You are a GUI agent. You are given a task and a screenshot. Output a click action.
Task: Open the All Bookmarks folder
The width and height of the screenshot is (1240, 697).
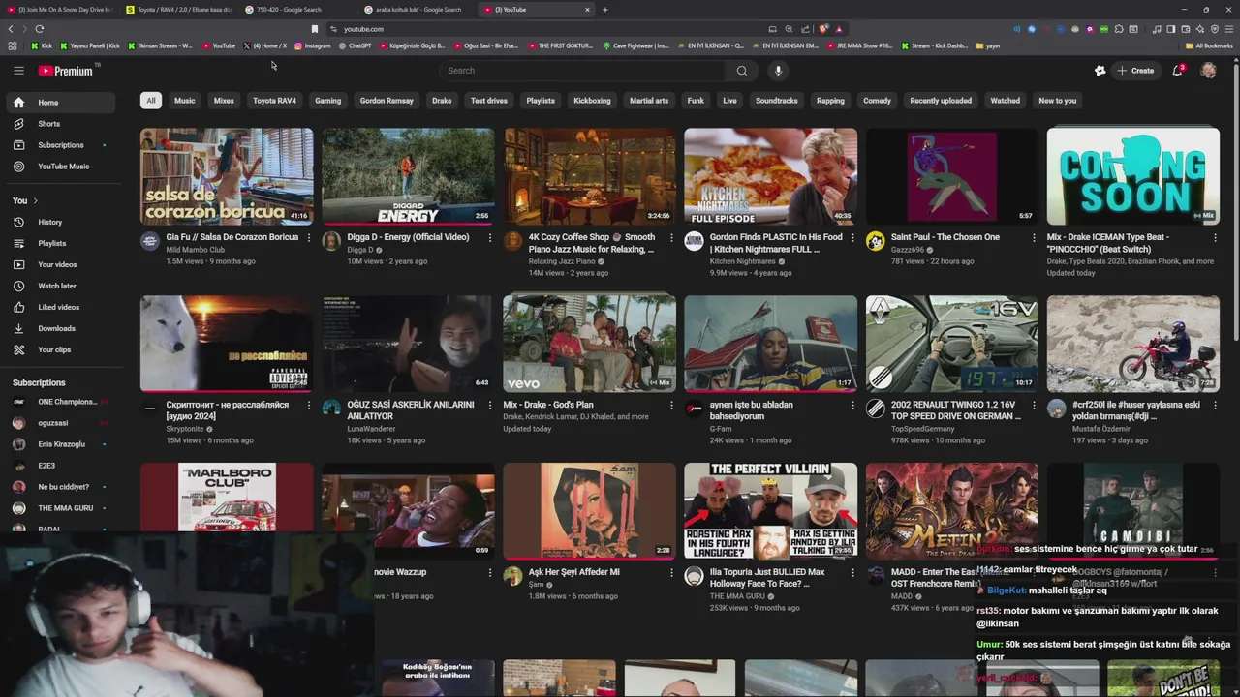click(1209, 45)
